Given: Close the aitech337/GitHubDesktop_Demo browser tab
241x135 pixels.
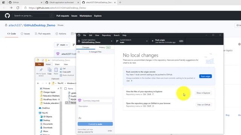Looking at the screenshot, I should 114,3.
